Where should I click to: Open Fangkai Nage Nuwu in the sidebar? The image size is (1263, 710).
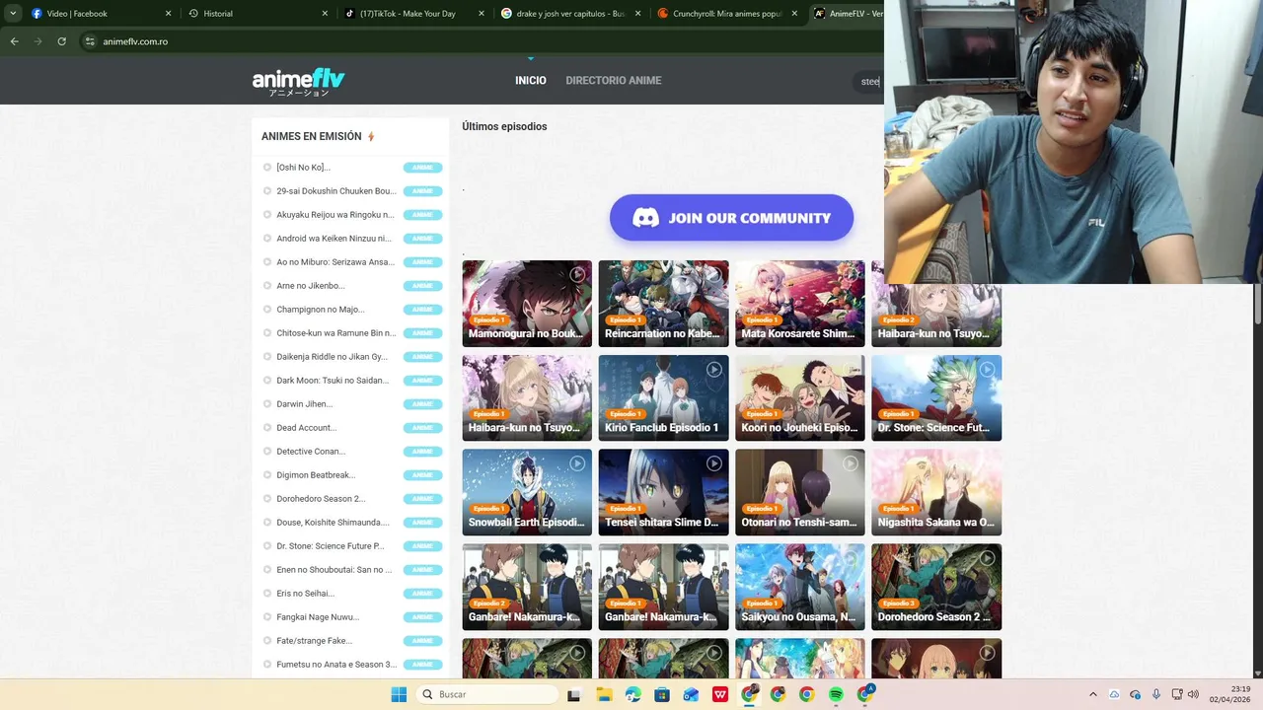pos(318,617)
